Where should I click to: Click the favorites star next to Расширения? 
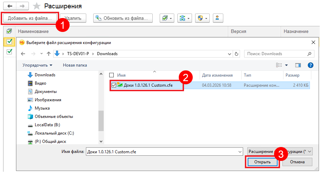point(37,6)
